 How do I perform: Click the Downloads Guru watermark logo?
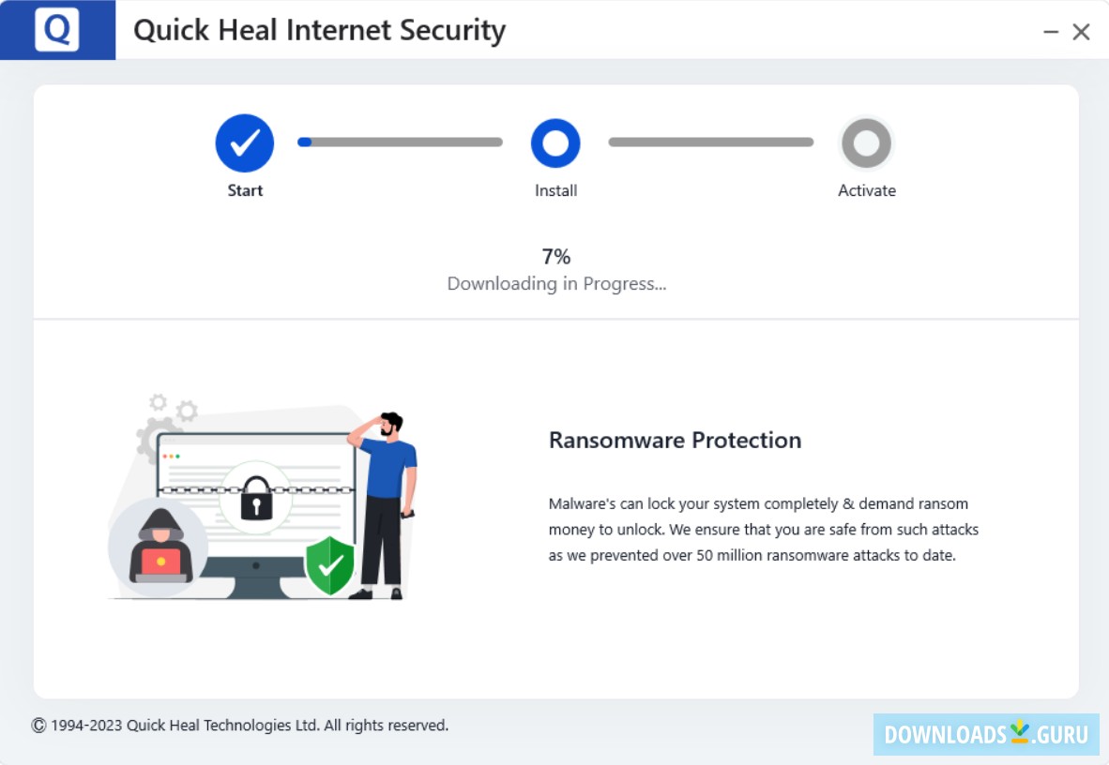[985, 734]
